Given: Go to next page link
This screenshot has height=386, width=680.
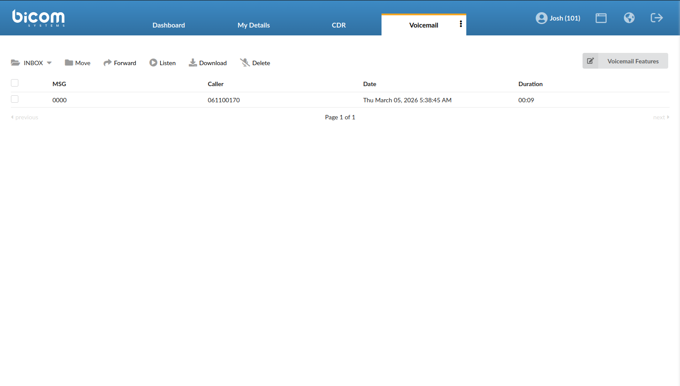Looking at the screenshot, I should (x=661, y=117).
